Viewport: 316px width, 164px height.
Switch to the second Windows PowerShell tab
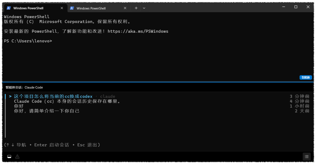coord(98,8)
